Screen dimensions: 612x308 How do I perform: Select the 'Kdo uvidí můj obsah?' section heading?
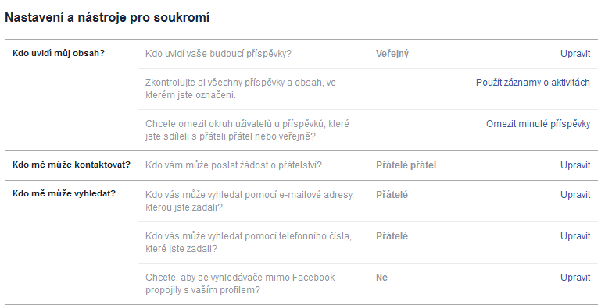tap(59, 53)
